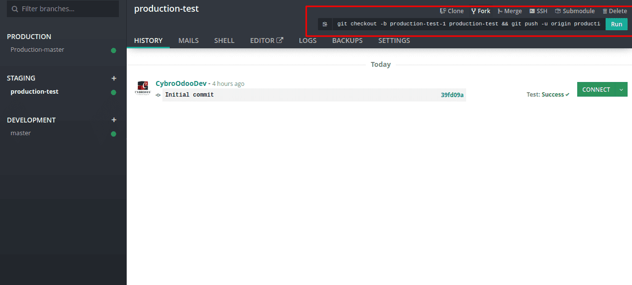This screenshot has height=285, width=632.
Task: Click the Delete branch action
Action: pyautogui.click(x=614, y=11)
